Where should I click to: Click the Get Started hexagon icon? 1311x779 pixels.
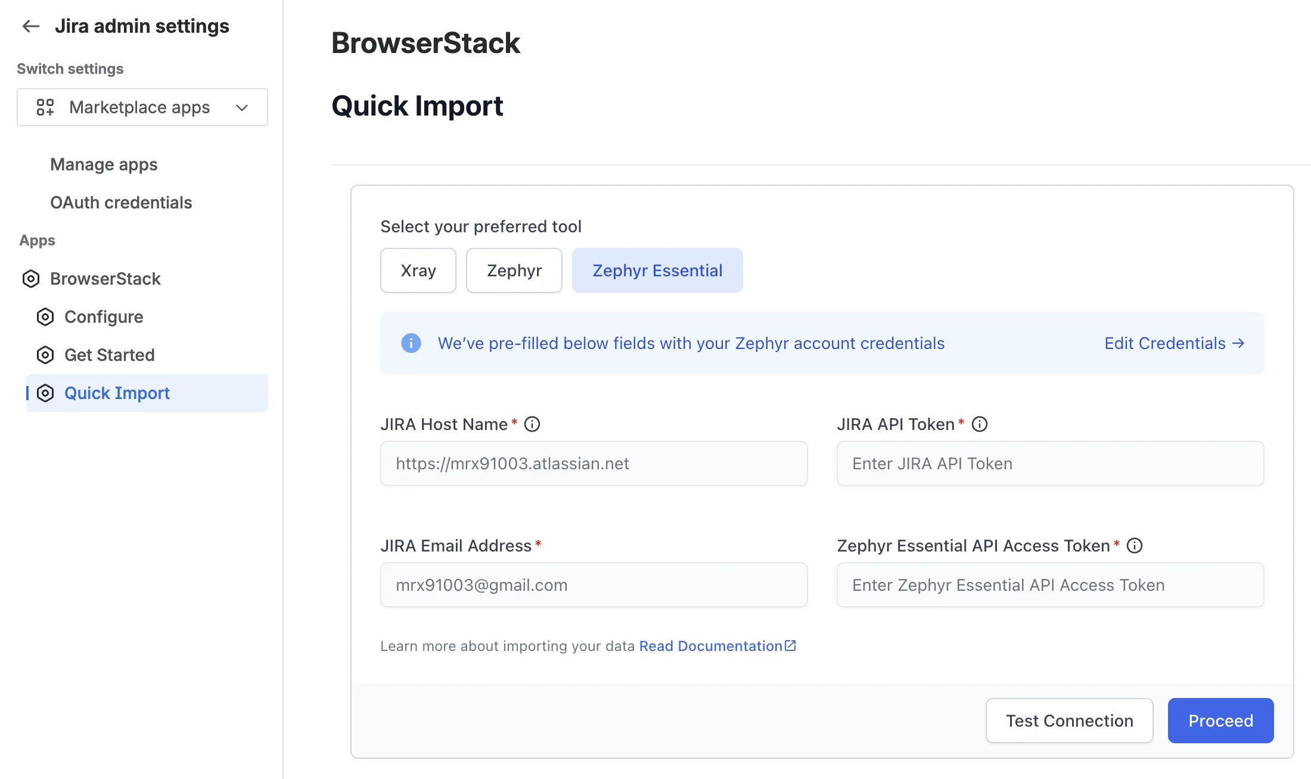(45, 355)
